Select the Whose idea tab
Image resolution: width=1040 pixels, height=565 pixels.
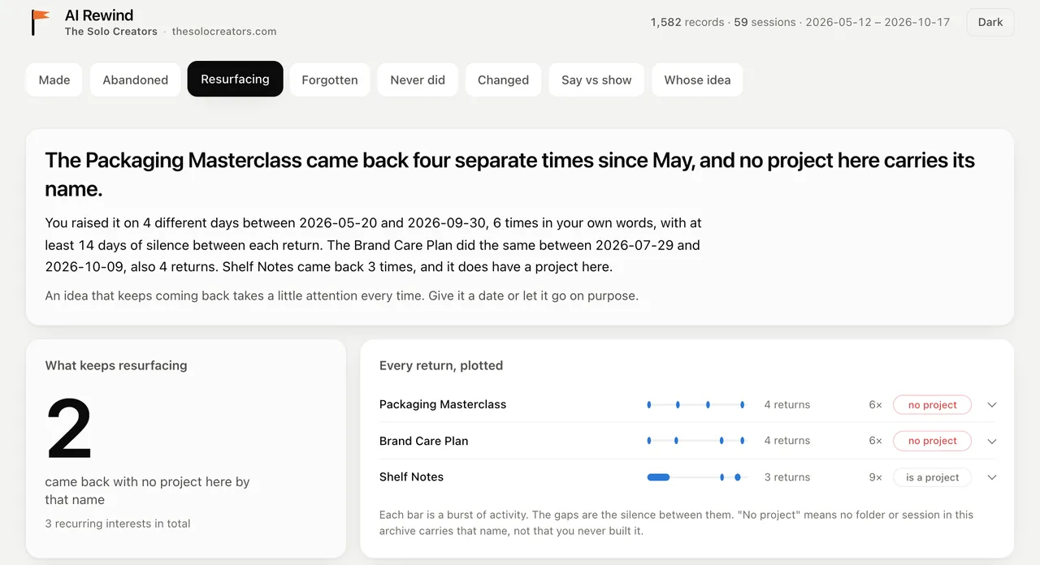pos(697,80)
